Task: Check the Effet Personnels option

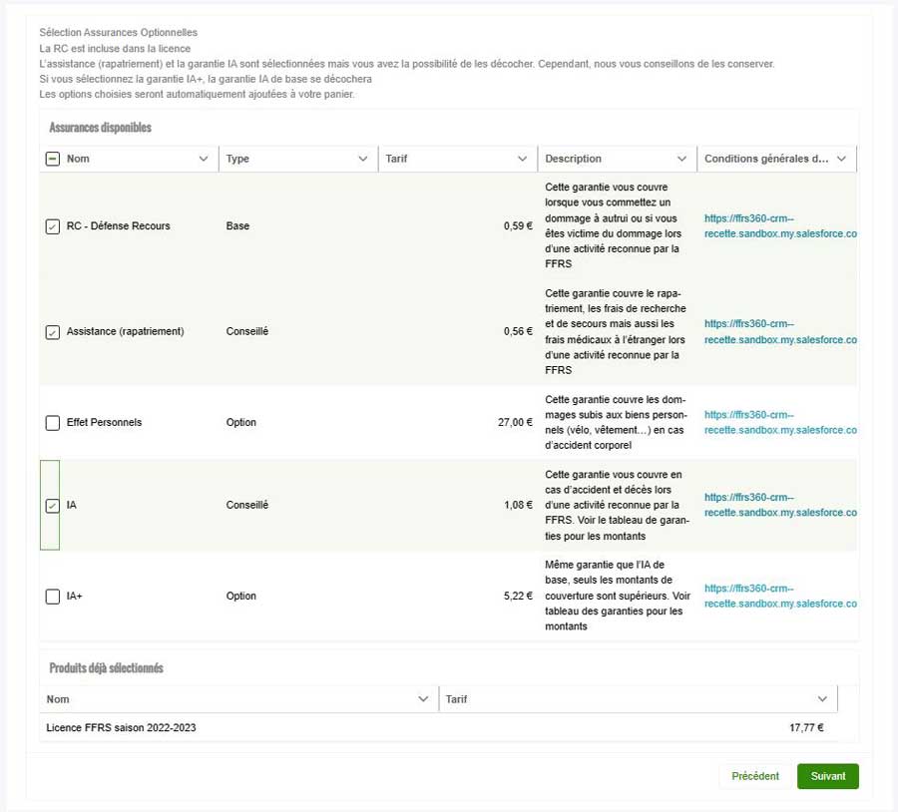Action: (x=52, y=423)
